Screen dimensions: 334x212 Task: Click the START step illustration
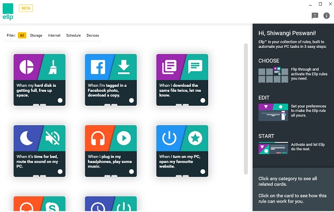273,148
